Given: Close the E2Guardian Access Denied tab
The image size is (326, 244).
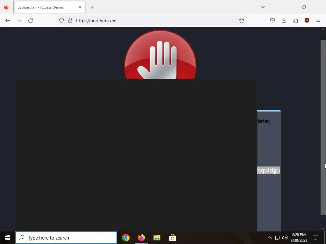Looking at the screenshot, I should pyautogui.click(x=80, y=7).
